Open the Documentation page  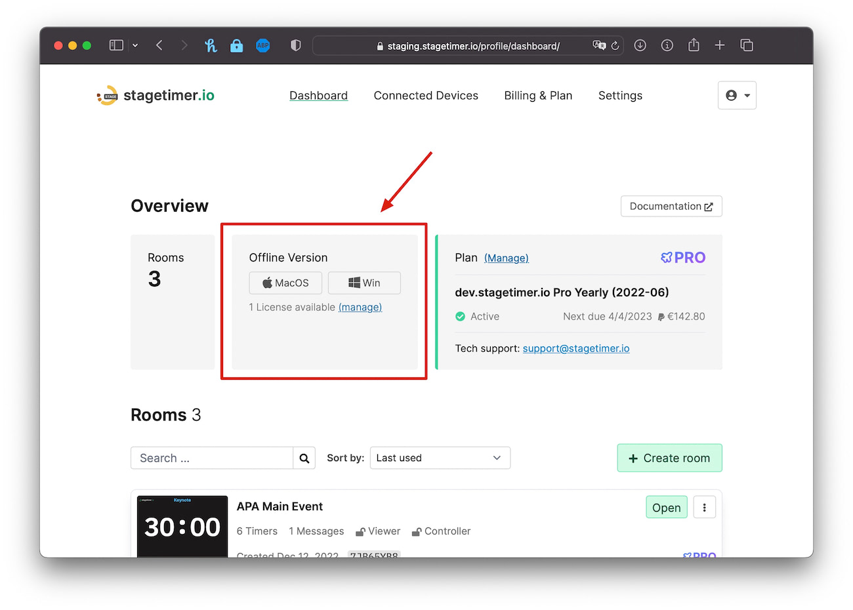[x=671, y=206]
